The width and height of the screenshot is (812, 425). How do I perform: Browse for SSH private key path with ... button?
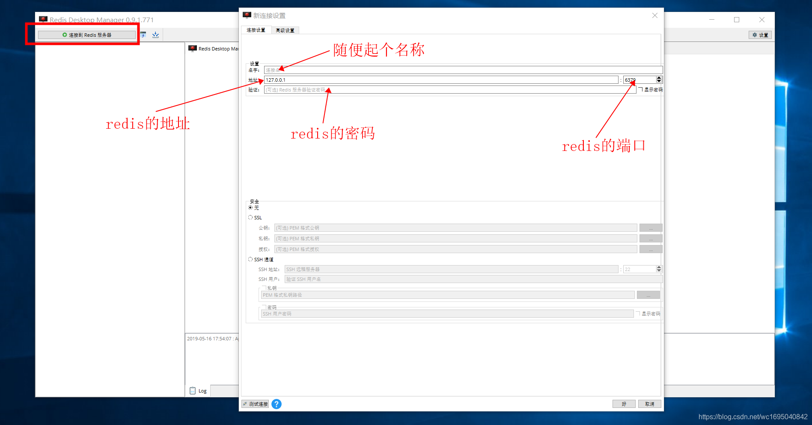coord(648,295)
